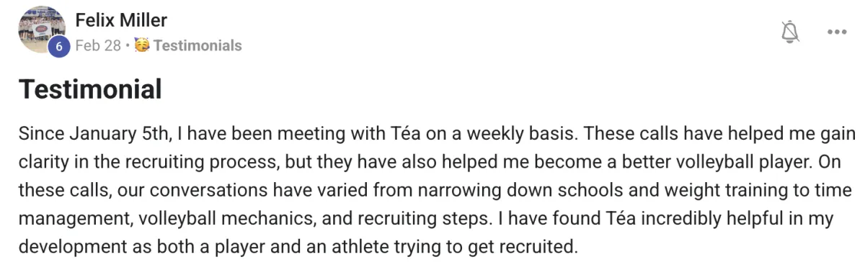Click the phrase 'recruiting process' in the text

[x=167, y=163]
